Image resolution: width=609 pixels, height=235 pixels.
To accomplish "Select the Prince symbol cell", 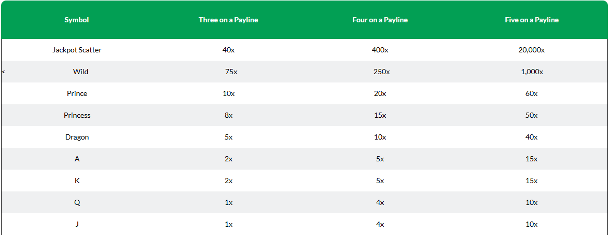I will click(77, 93).
